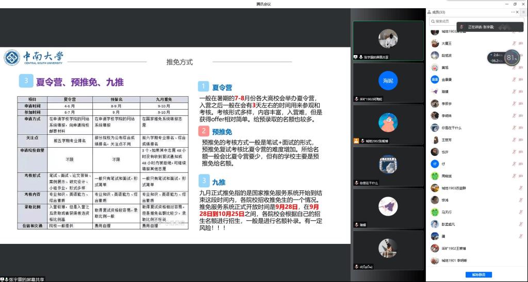Click camera-off icon next to 李明珠
This screenshot has width=528, height=282.
click(522, 116)
